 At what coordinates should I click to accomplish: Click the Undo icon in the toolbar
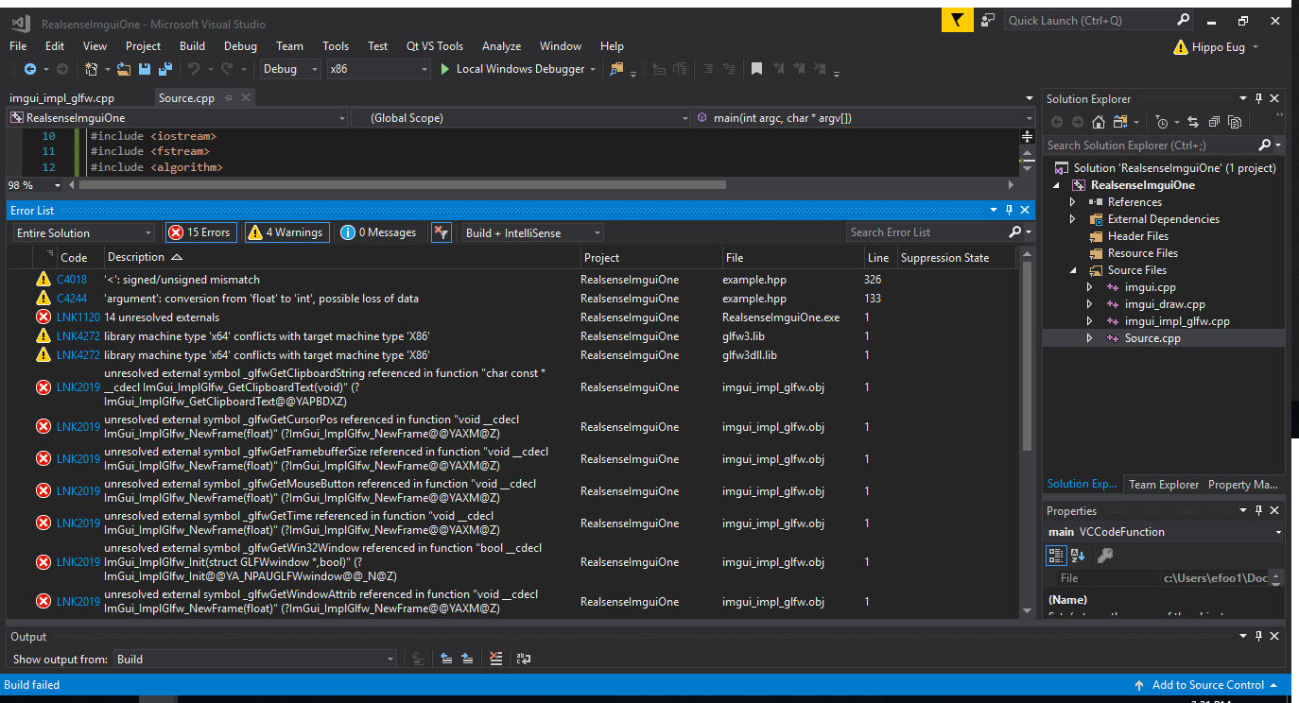[x=194, y=68]
